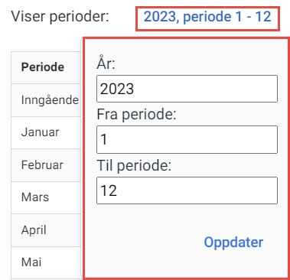290x280 pixels.
Task: Place cursor after 12 in Til periode
Action: pos(119,190)
